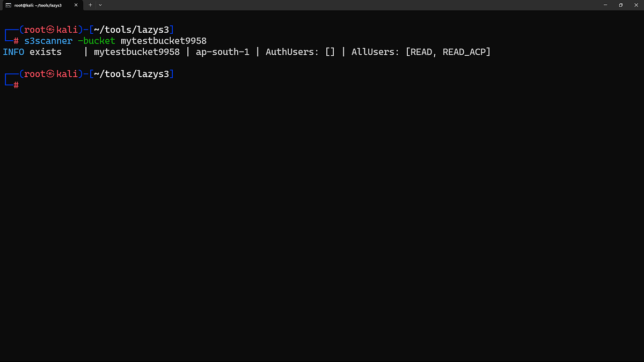Viewport: 644px width, 362px height.
Task: Click the second shell prompt hash symbol
Action: [x=15, y=85]
